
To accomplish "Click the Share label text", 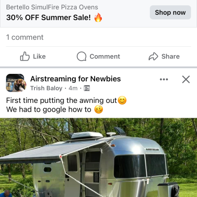I will pos(170,56).
